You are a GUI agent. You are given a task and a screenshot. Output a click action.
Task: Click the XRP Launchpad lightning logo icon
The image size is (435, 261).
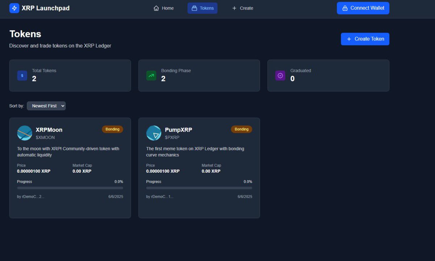tap(14, 8)
